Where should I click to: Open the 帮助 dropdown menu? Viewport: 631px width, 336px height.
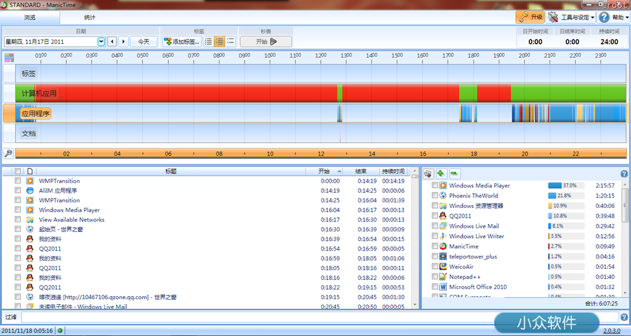tap(614, 17)
